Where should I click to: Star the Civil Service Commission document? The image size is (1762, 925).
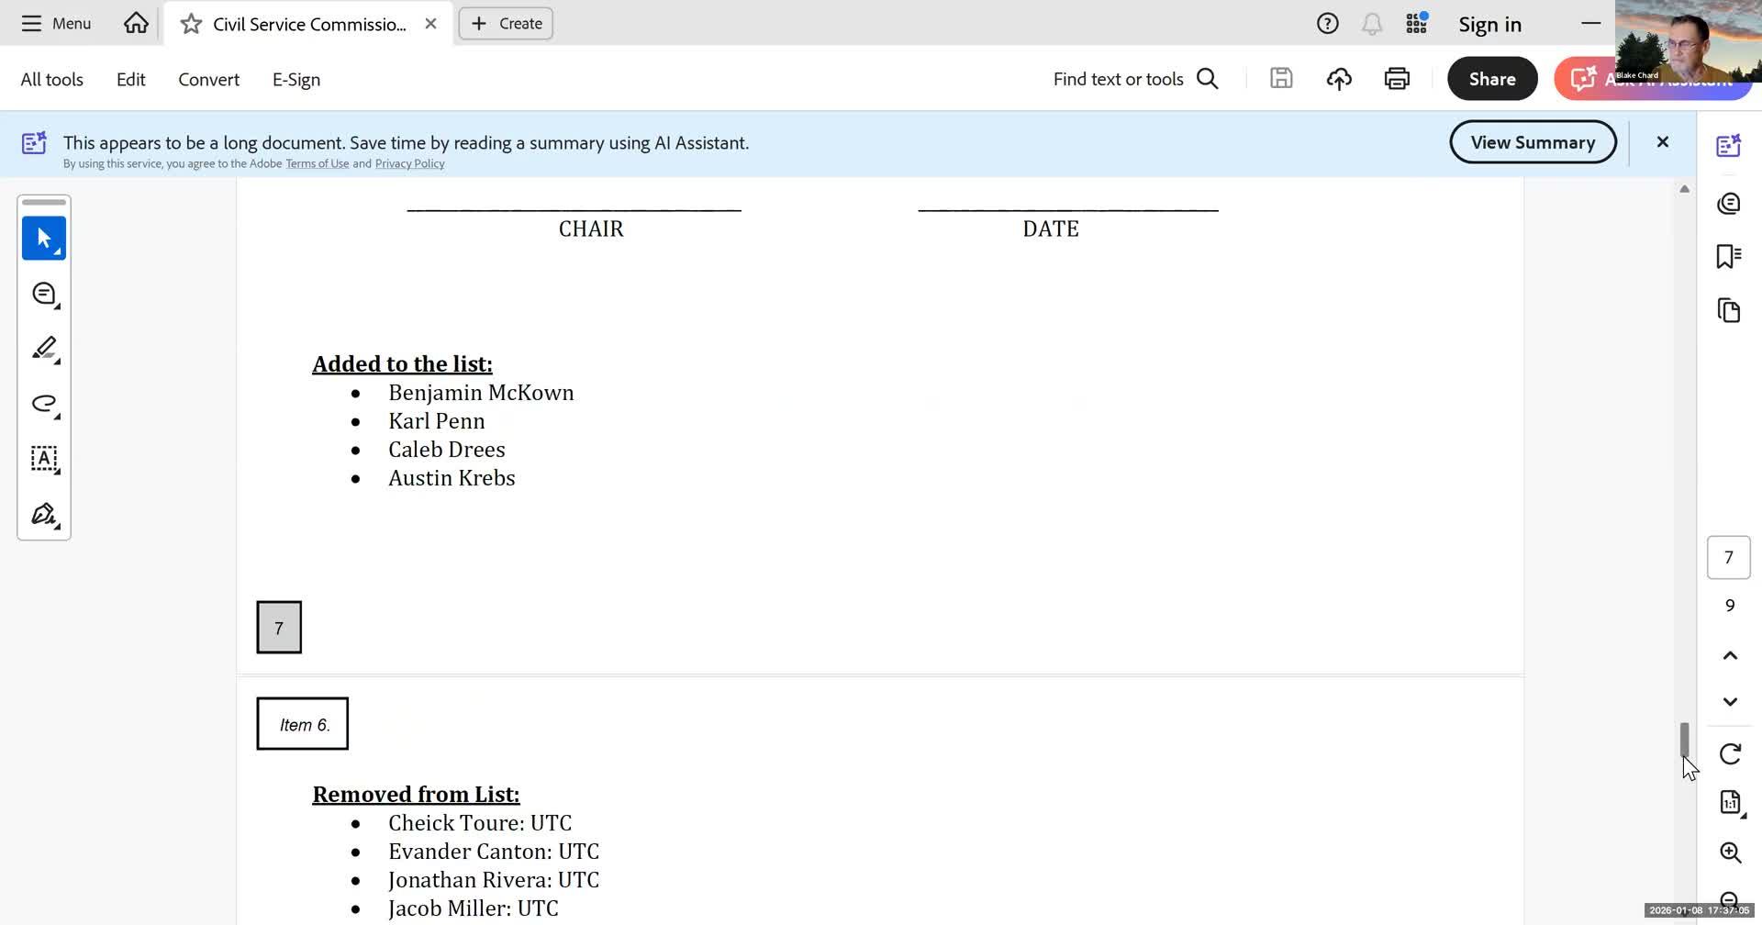[x=191, y=24]
